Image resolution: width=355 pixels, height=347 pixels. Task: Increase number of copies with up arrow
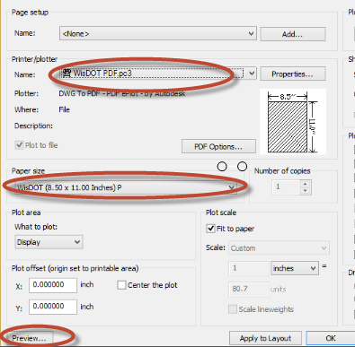point(306,184)
